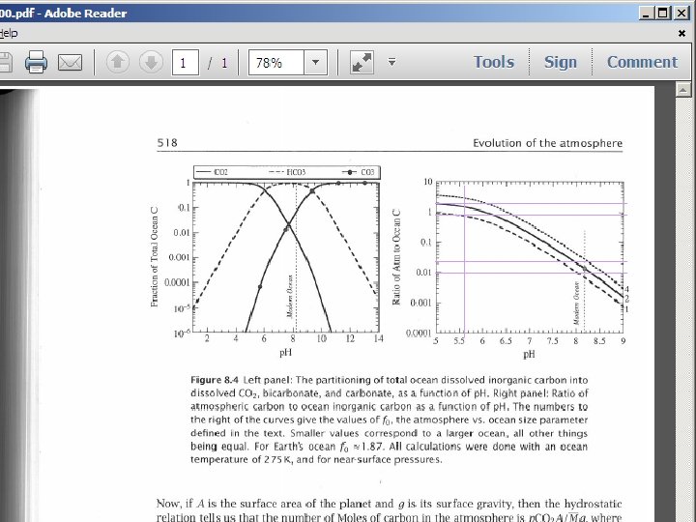
Task: Print the document with the printer icon
Action: 36,62
